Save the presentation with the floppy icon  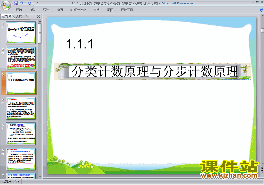point(16,3)
